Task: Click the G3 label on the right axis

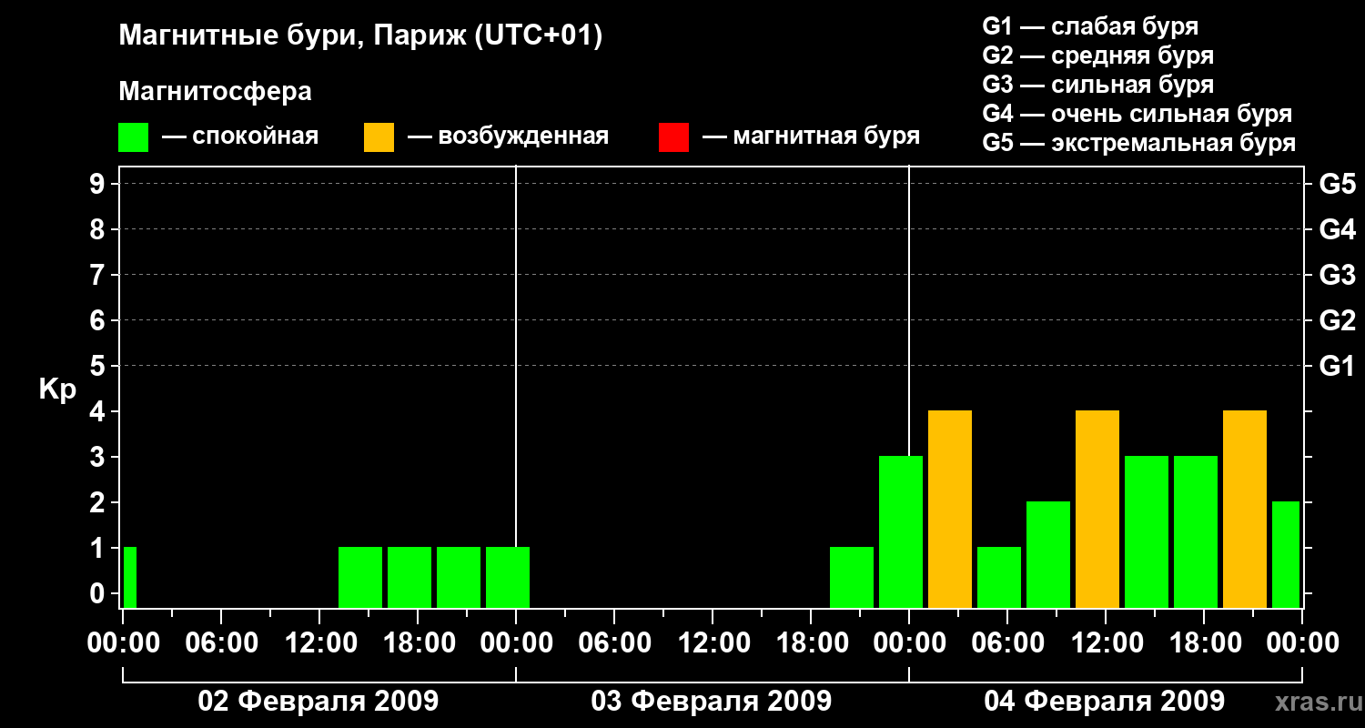Action: pyautogui.click(x=1337, y=275)
